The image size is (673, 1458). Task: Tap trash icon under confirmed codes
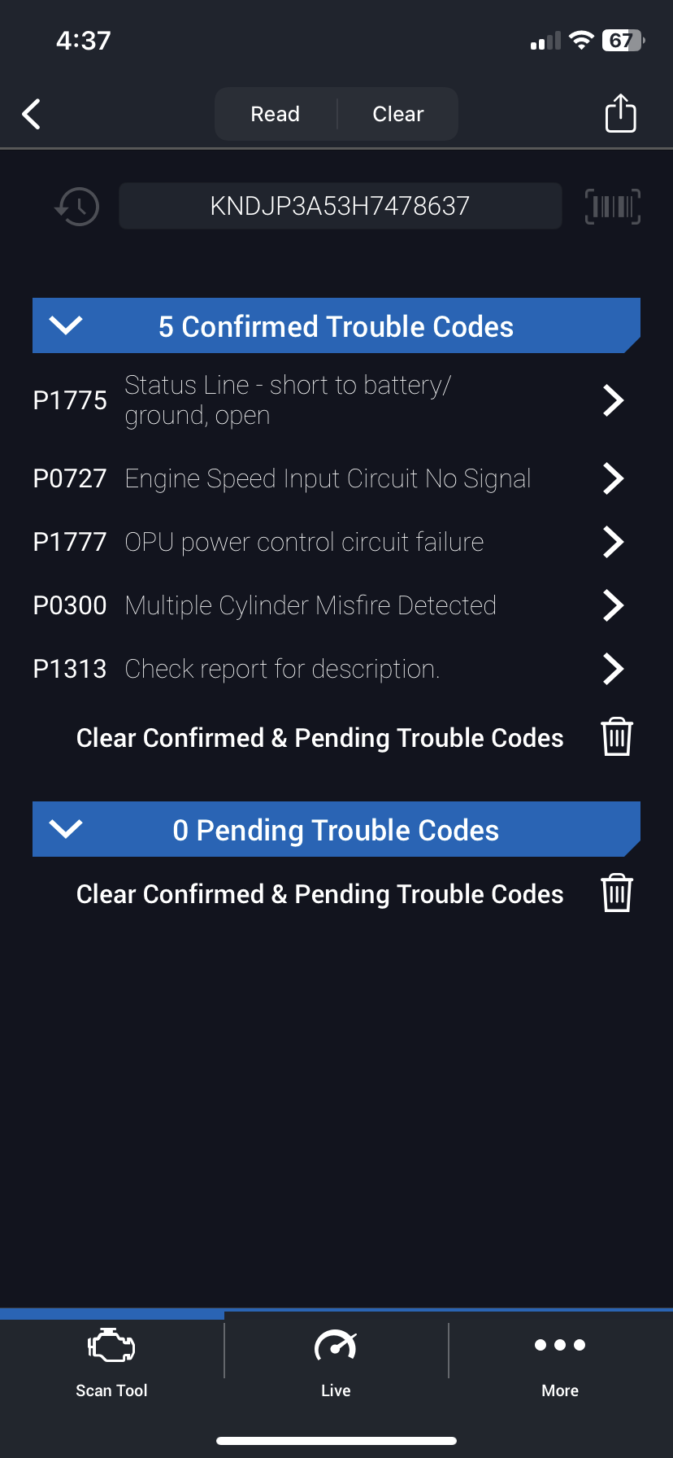[617, 737]
